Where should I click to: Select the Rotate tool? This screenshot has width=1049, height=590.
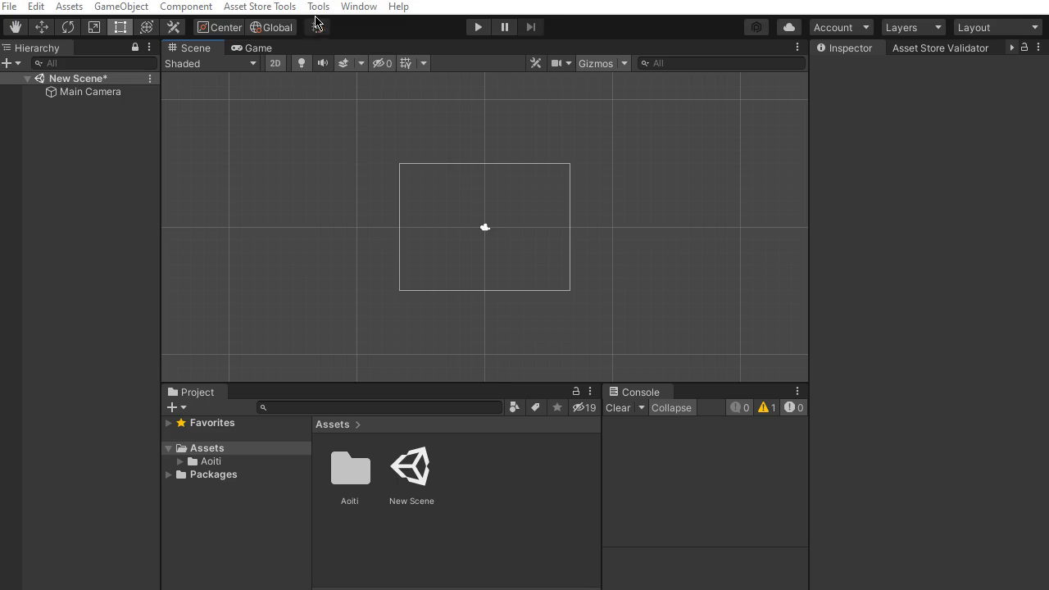(x=67, y=27)
